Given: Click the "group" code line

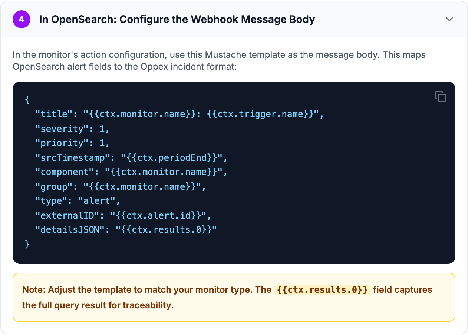Looking at the screenshot, I should coord(121,186).
